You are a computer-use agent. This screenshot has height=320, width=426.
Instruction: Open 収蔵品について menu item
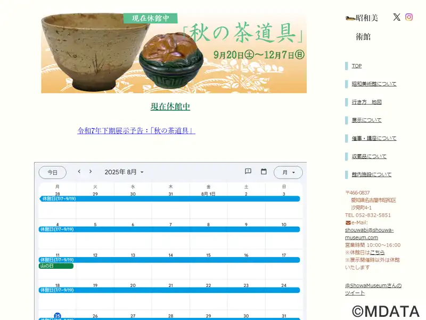point(369,156)
